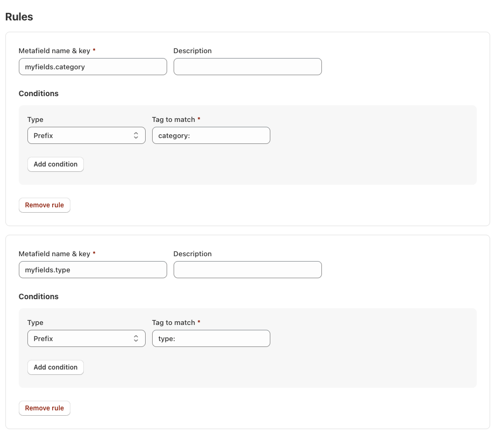Click the Type label in the myfields.type rule
495x434 pixels.
pyautogui.click(x=35, y=323)
